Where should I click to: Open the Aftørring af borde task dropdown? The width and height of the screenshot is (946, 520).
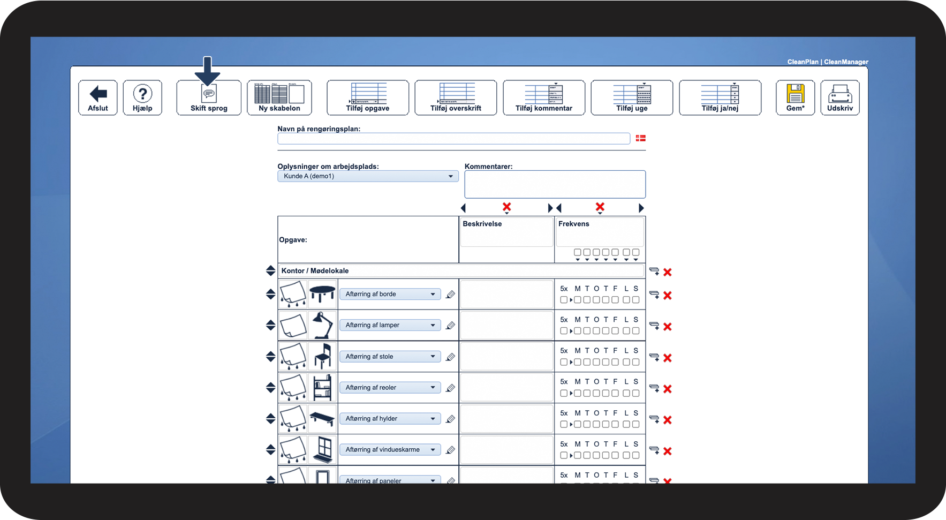click(390, 294)
